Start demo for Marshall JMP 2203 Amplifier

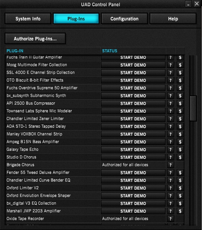(x=133, y=211)
